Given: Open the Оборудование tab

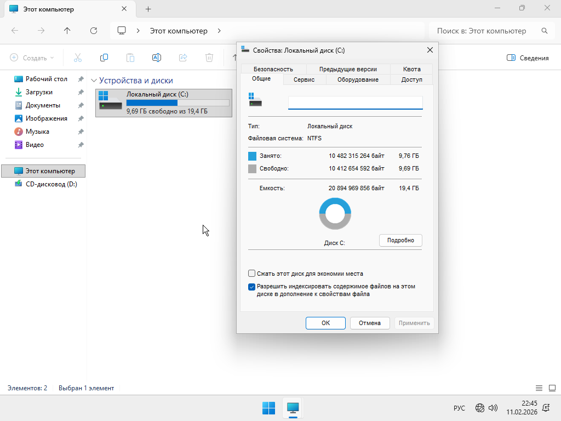Looking at the screenshot, I should (357, 79).
